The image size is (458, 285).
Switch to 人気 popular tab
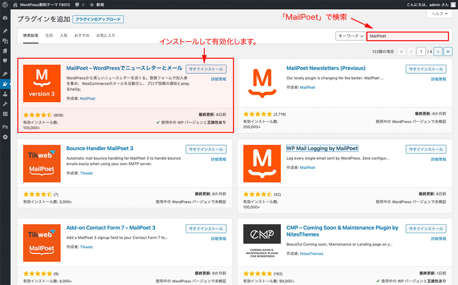point(64,35)
